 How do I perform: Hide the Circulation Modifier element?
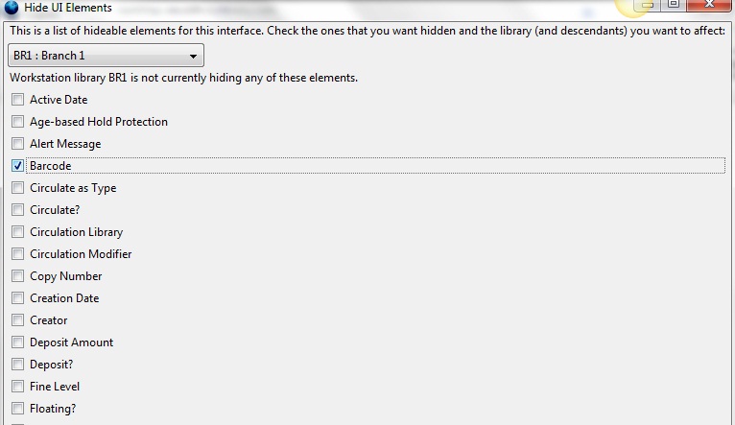click(x=18, y=253)
